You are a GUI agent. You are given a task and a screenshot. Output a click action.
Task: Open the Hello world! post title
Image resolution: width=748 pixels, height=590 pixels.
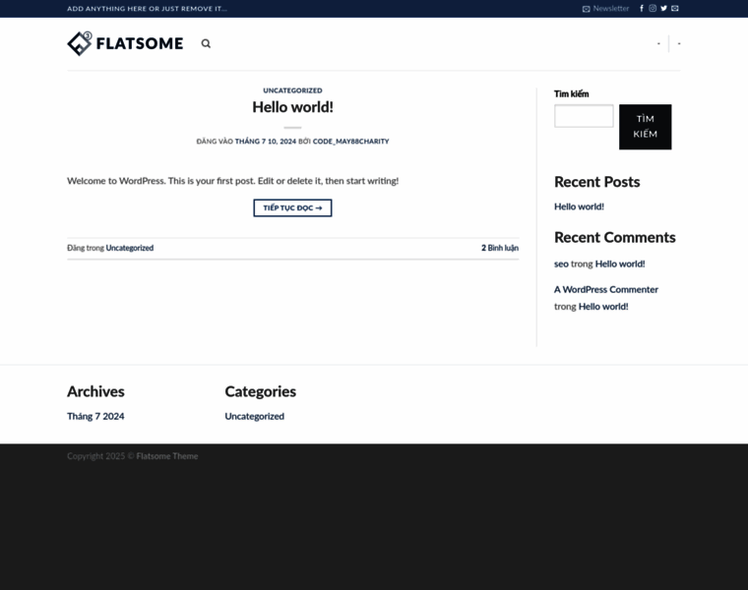point(292,107)
